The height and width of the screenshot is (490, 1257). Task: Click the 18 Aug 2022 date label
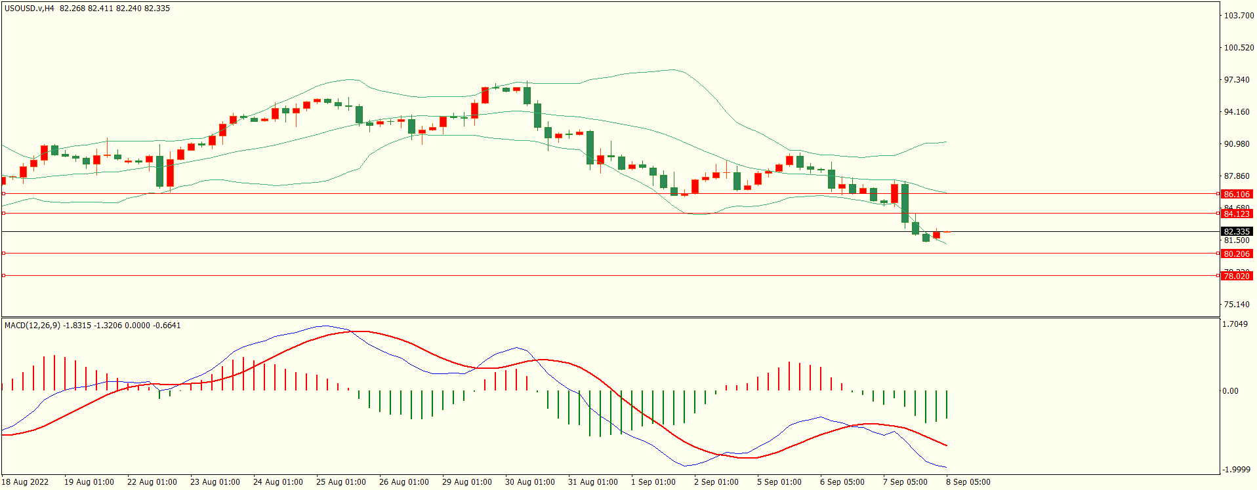click(25, 481)
